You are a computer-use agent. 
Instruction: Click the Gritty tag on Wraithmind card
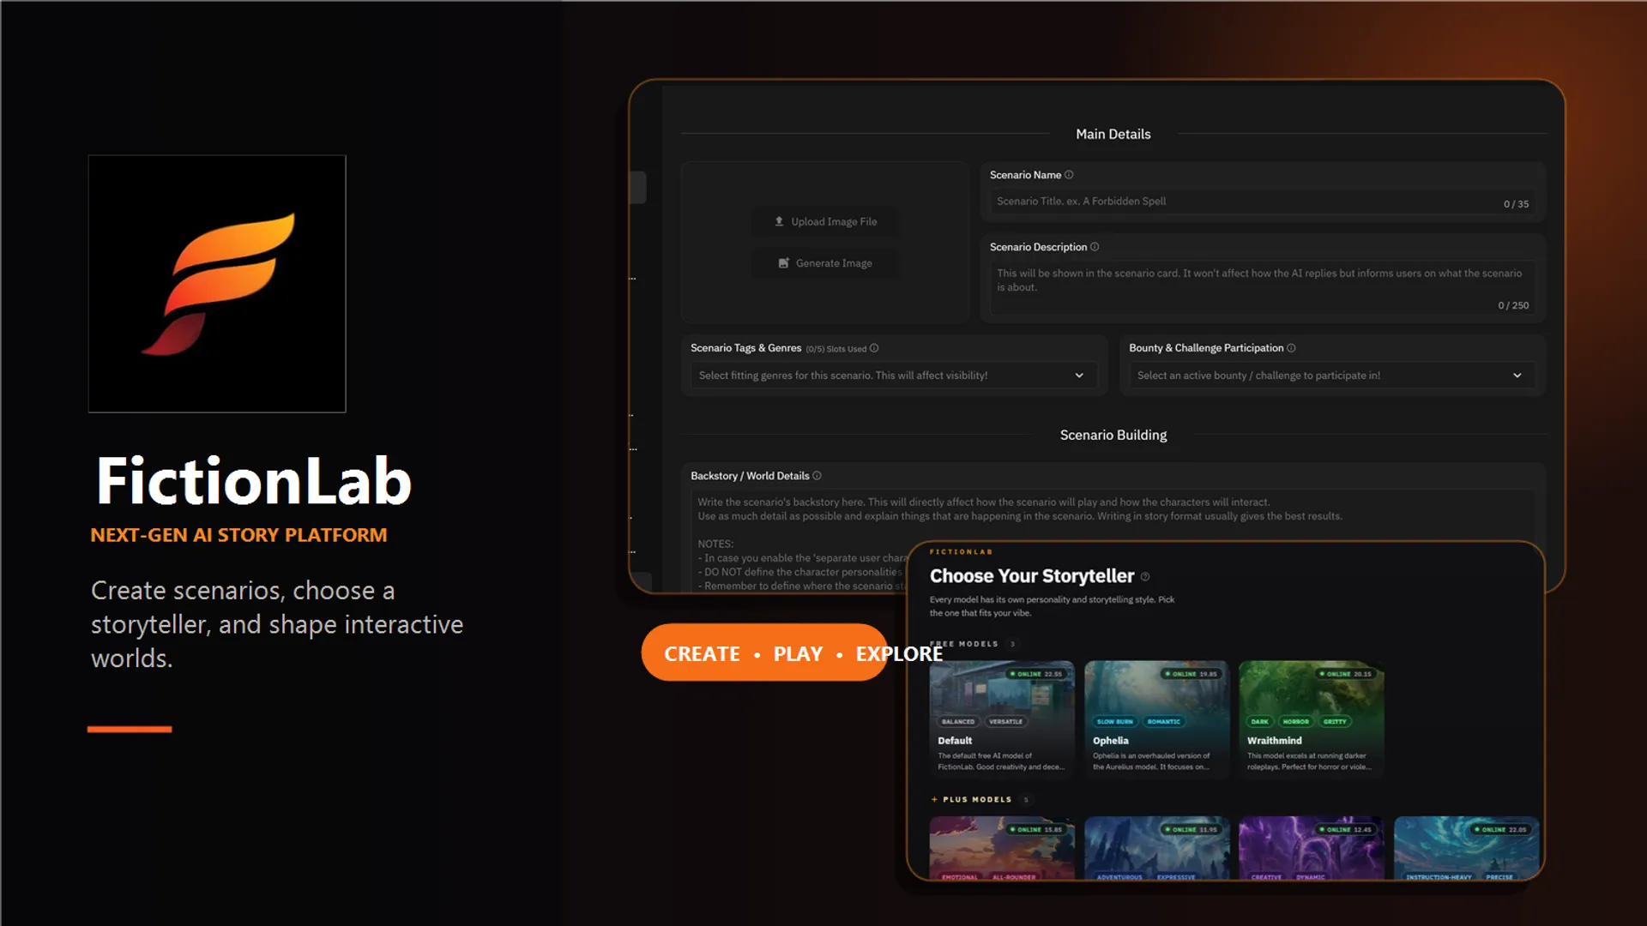tap(1335, 722)
